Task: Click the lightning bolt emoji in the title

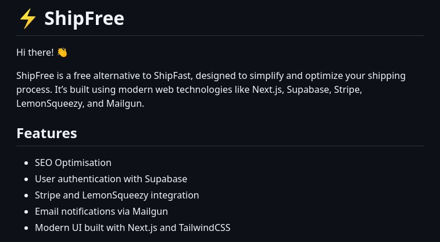Action: point(28,19)
